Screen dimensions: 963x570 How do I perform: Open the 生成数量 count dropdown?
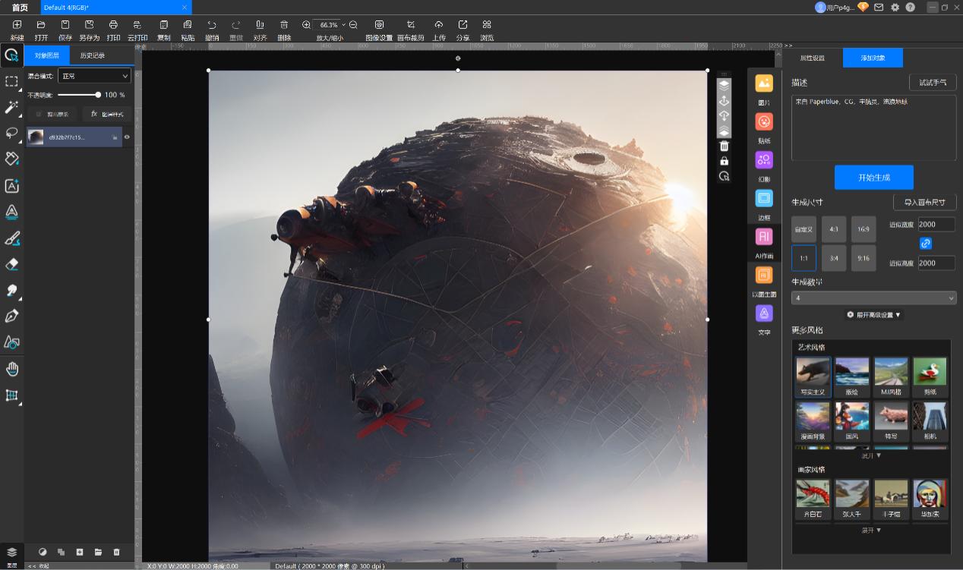(x=873, y=298)
